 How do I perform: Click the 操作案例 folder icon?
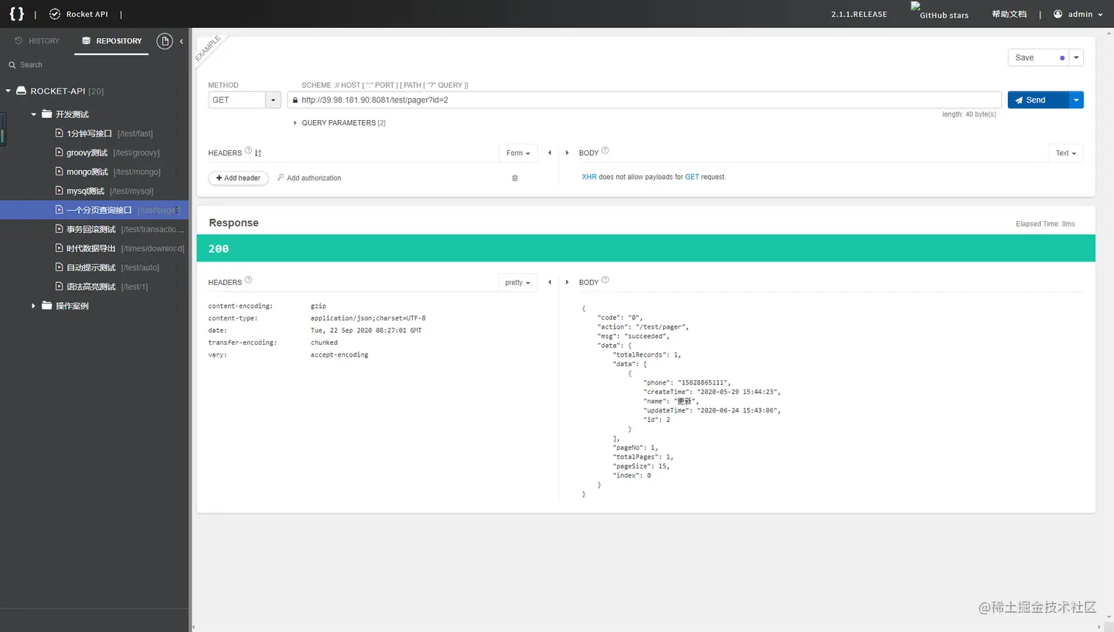[x=47, y=306]
